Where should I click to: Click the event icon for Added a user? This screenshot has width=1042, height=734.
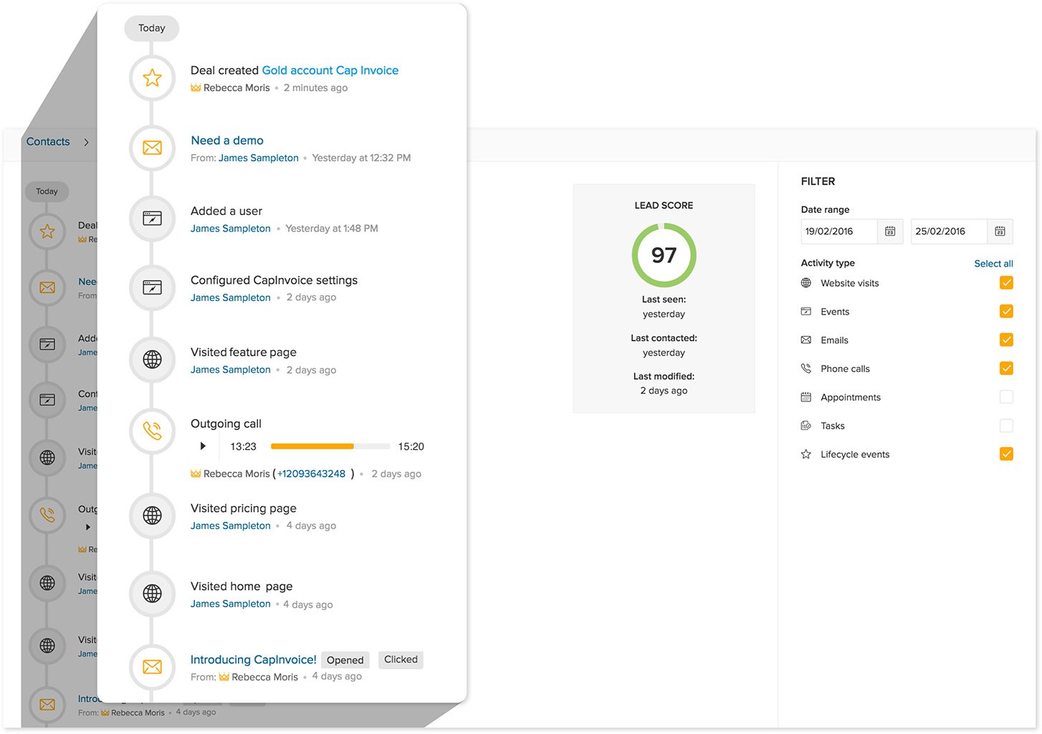point(152,219)
